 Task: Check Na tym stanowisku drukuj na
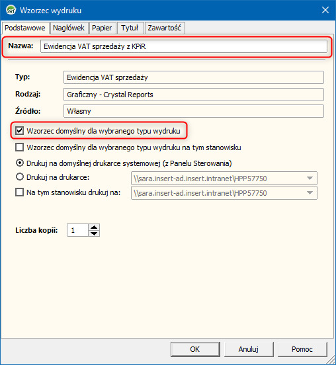[20, 192]
